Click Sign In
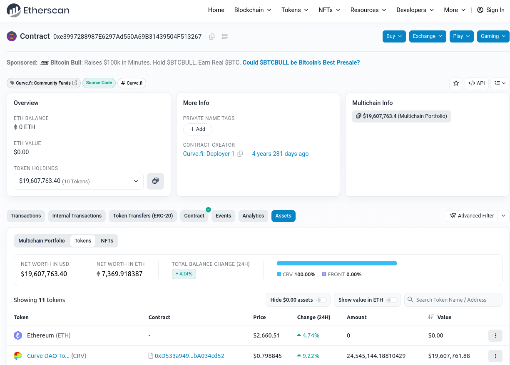This screenshot has width=510, height=365. [491, 10]
